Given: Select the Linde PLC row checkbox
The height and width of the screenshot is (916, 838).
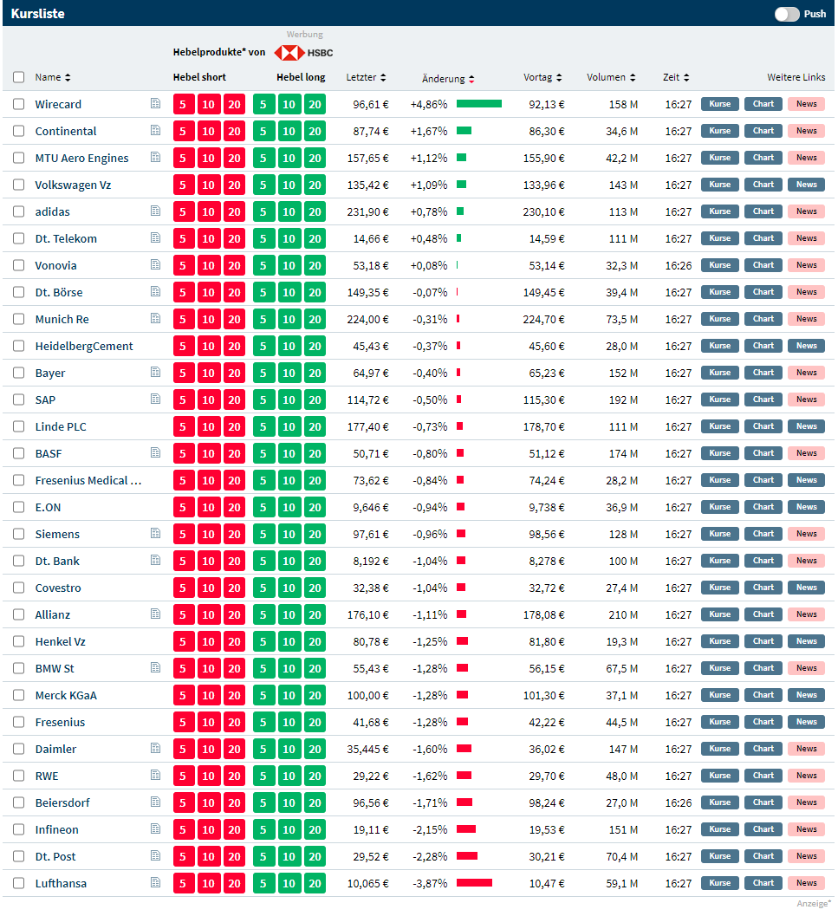Looking at the screenshot, I should tap(19, 426).
